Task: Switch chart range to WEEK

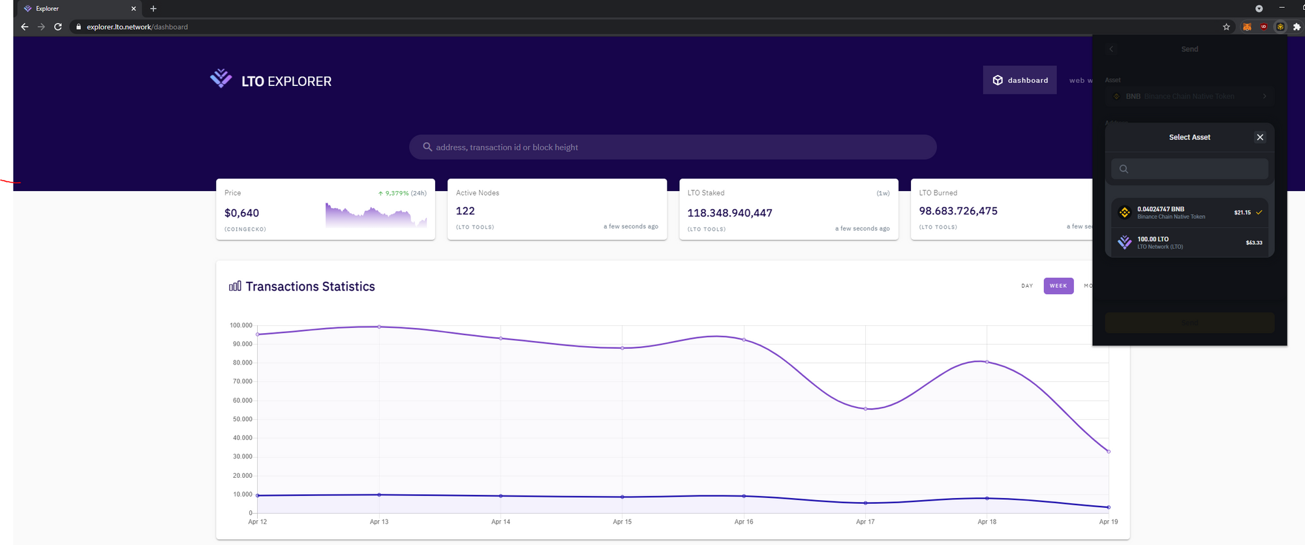Action: pos(1058,286)
